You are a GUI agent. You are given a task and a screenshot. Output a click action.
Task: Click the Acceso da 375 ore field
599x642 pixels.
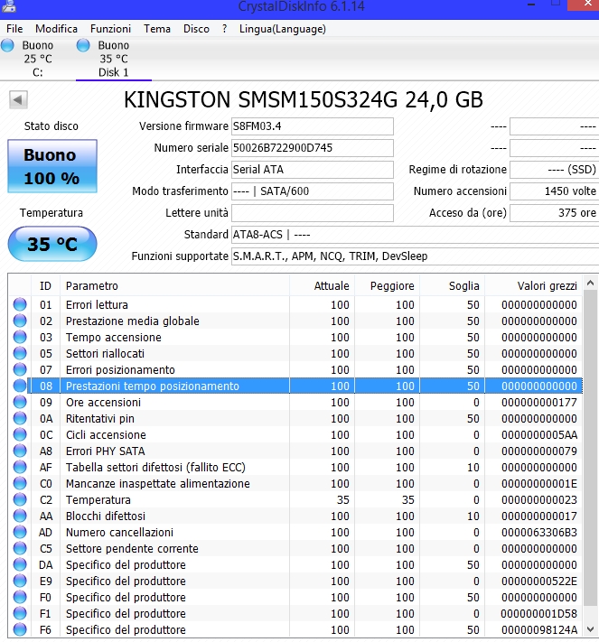[x=555, y=213]
